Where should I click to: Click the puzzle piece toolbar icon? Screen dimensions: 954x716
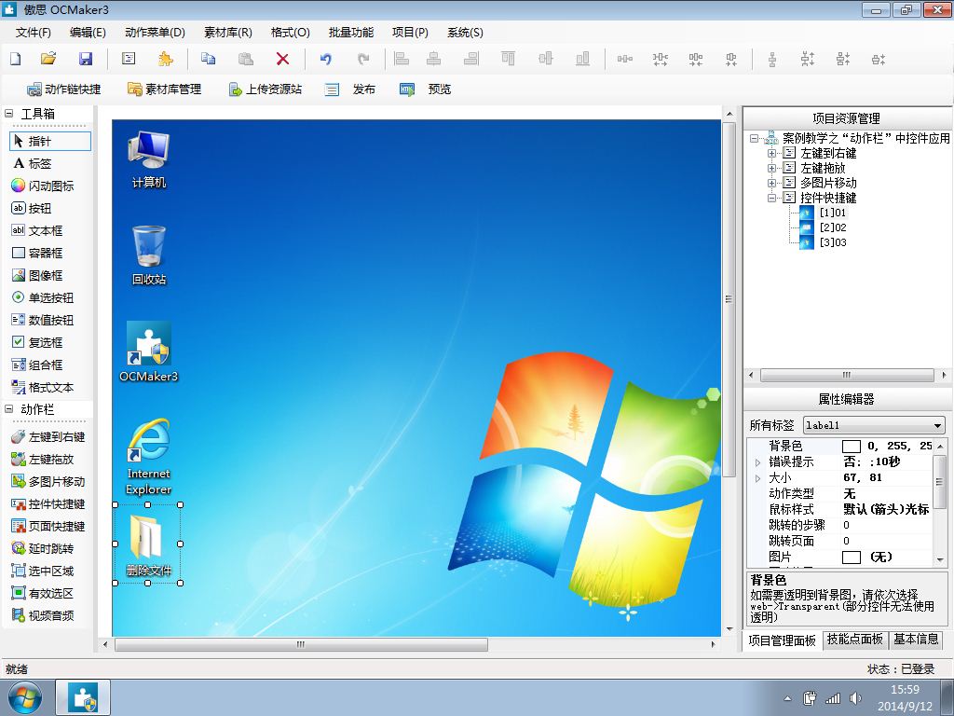coord(165,59)
